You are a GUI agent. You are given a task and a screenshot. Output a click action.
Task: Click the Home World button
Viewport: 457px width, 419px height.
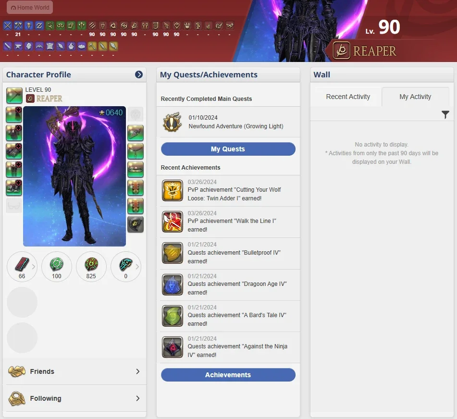30,8
